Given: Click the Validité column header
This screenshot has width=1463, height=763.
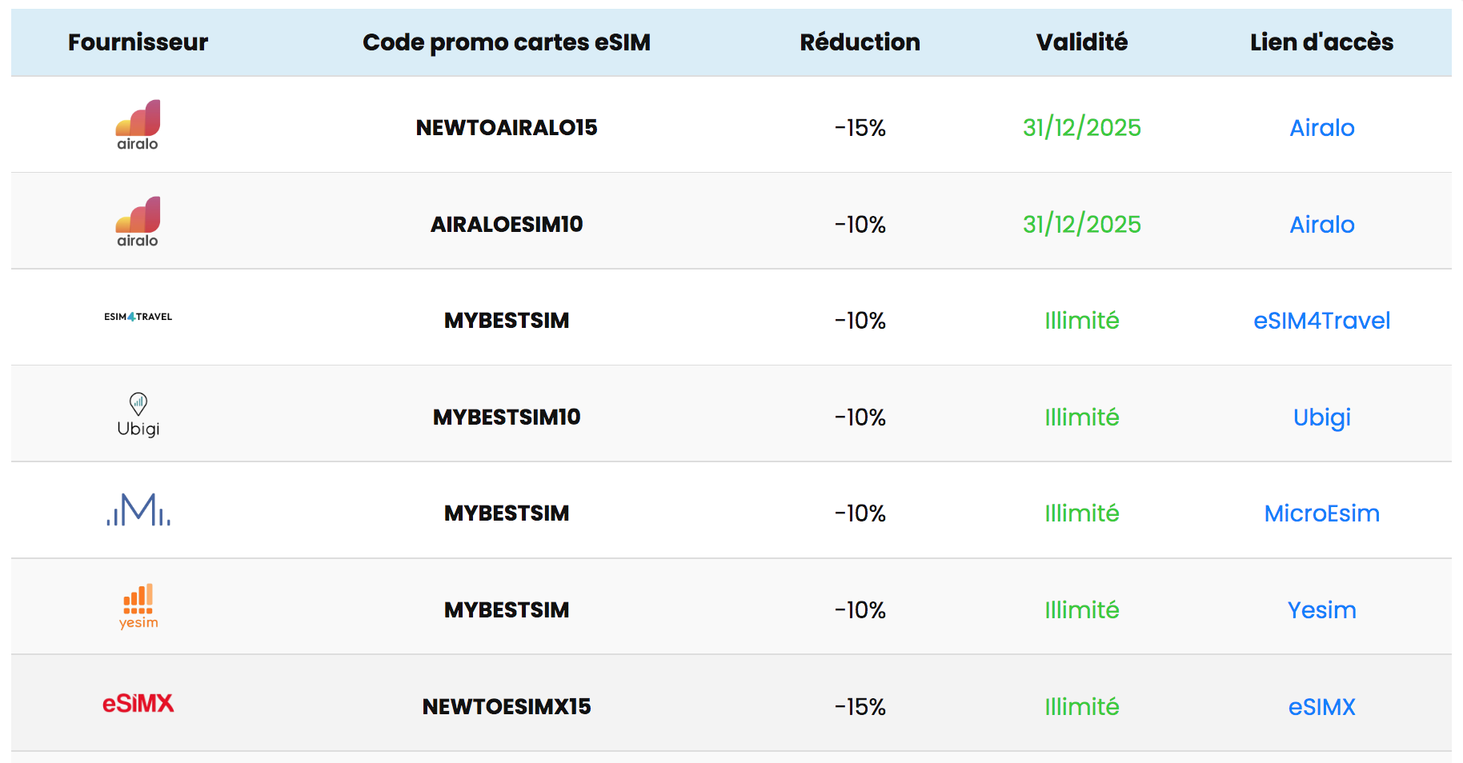Looking at the screenshot, I should click(1081, 42).
